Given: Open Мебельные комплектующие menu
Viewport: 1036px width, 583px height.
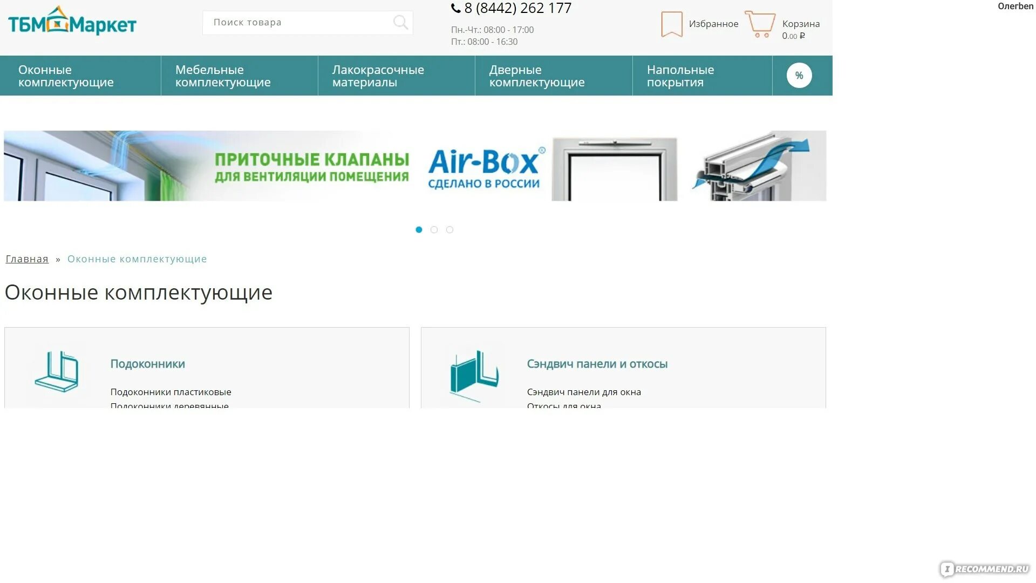Looking at the screenshot, I should (x=240, y=76).
